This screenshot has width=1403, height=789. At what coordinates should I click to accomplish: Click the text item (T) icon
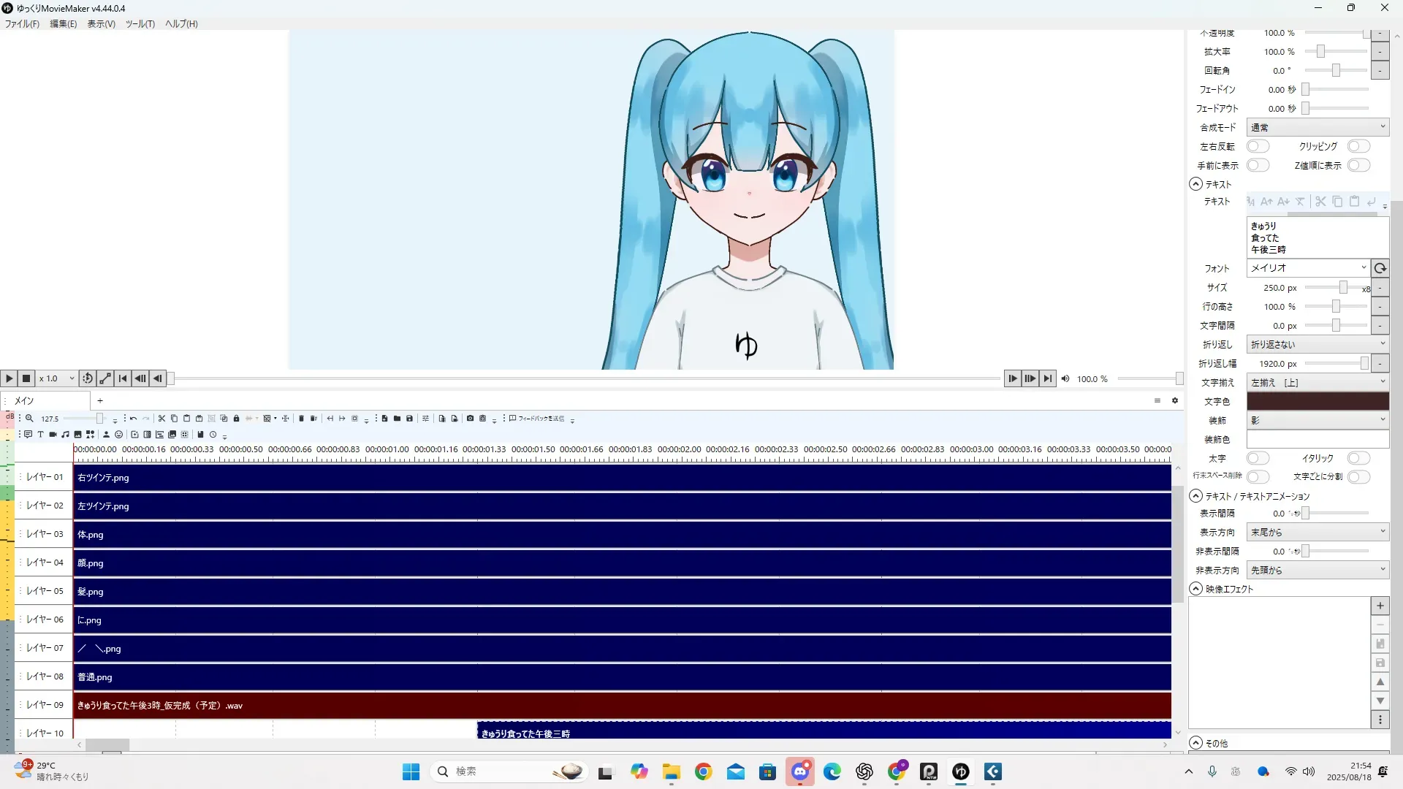(40, 435)
